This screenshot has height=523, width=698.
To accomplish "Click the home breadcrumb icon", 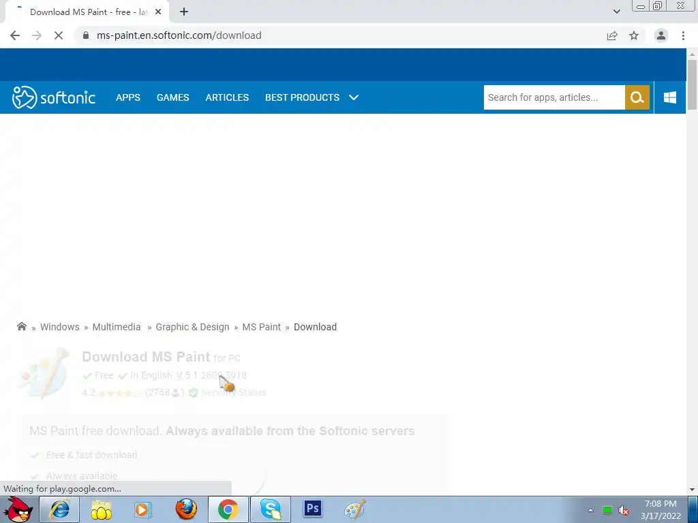I will (21, 326).
